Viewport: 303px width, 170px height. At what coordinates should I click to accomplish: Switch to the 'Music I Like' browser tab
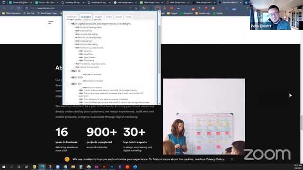point(46,2)
